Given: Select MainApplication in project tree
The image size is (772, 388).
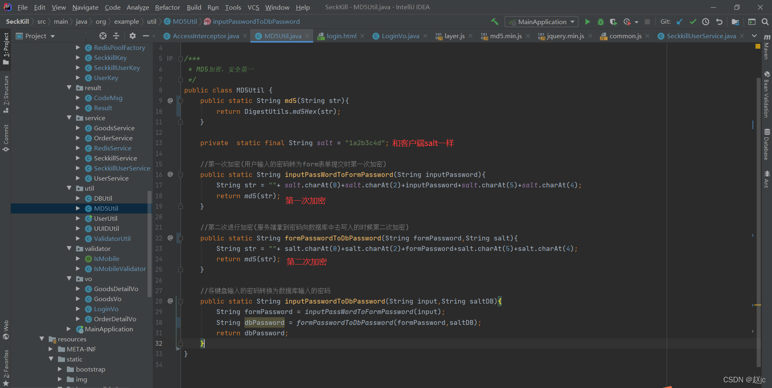Looking at the screenshot, I should tap(109, 329).
